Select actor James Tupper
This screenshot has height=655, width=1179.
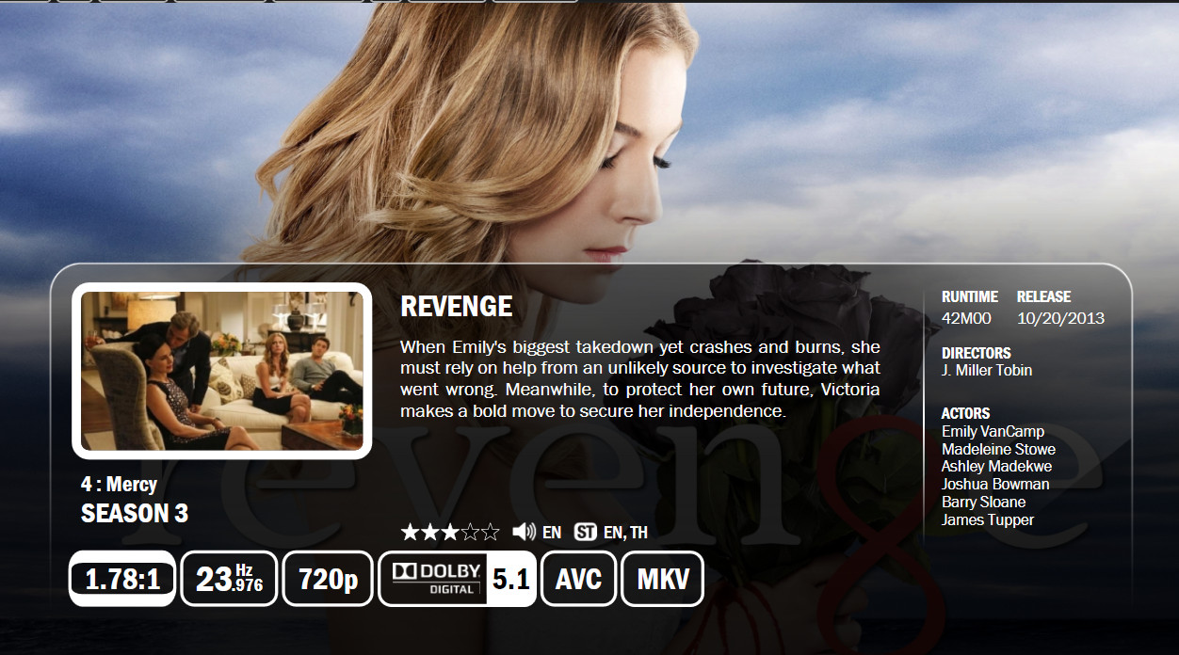click(988, 519)
